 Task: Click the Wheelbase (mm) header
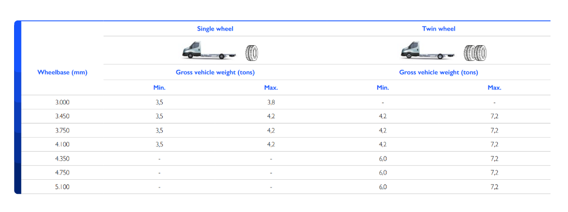(62, 72)
